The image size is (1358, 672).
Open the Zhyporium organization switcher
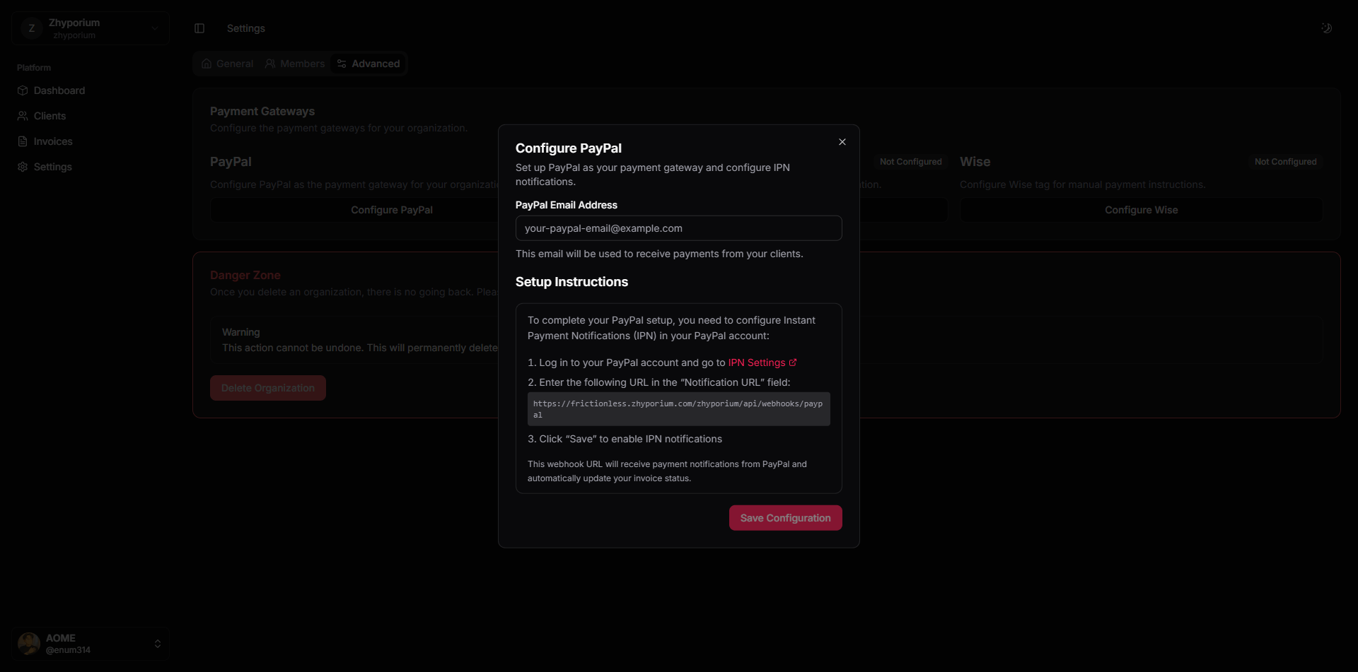point(90,28)
